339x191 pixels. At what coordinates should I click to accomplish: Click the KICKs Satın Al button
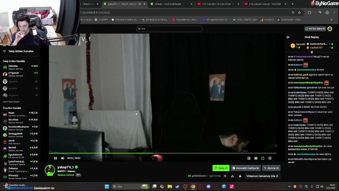click(315, 29)
